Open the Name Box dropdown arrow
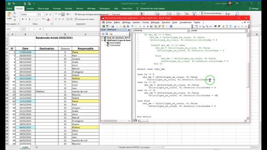Image resolution: width=267 pixels, height=150 pixels. point(20,29)
